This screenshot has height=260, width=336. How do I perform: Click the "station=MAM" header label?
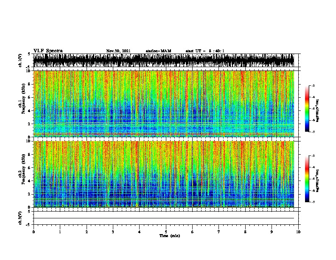158,51
